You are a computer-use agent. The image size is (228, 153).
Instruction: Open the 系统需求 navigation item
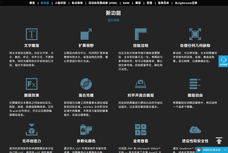coord(164,3)
